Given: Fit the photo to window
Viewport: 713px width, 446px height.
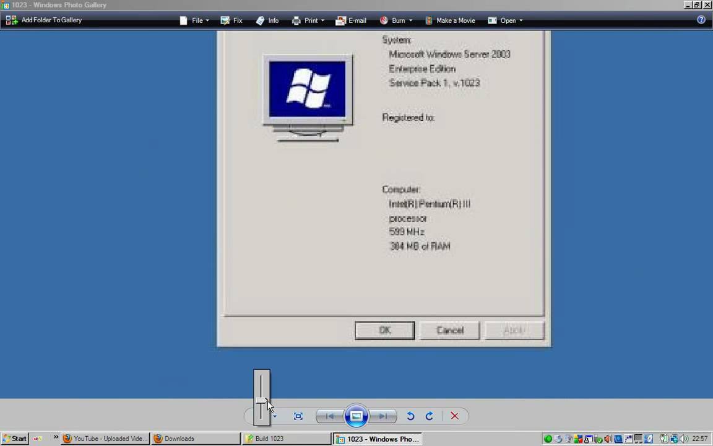Looking at the screenshot, I should 298,416.
